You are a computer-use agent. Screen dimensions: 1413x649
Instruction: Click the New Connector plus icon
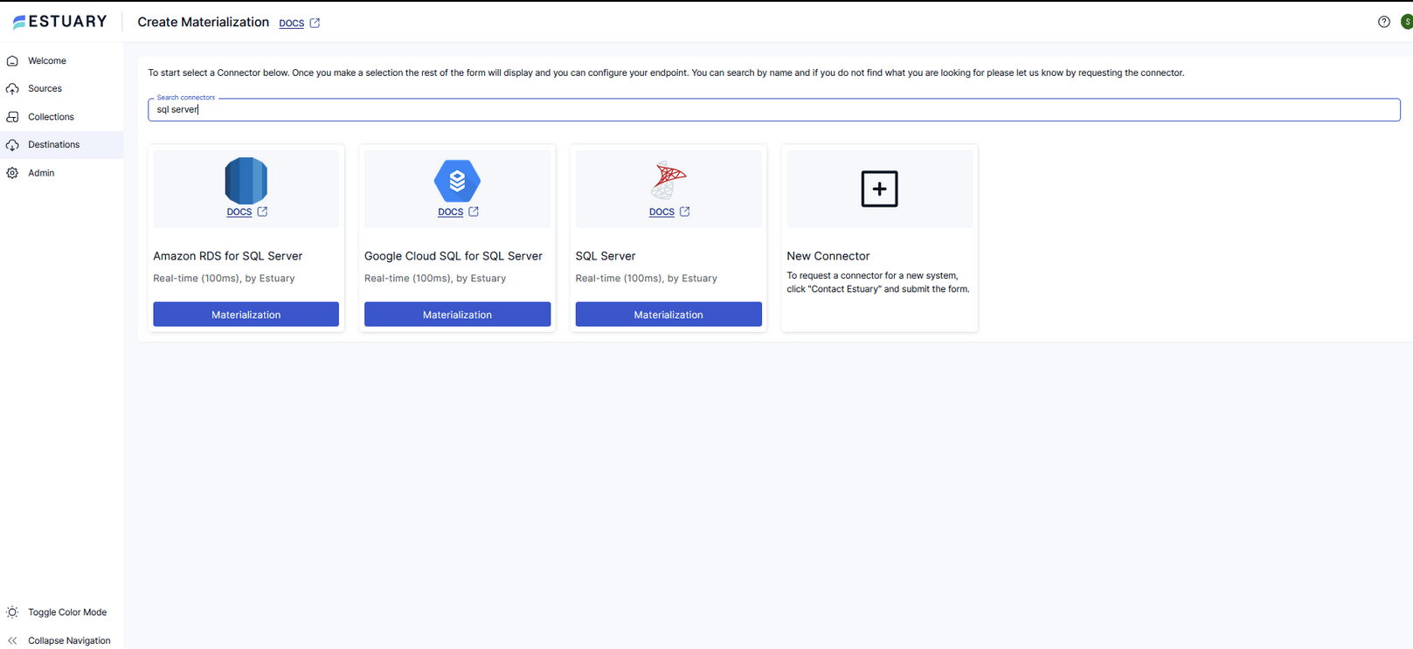point(879,189)
